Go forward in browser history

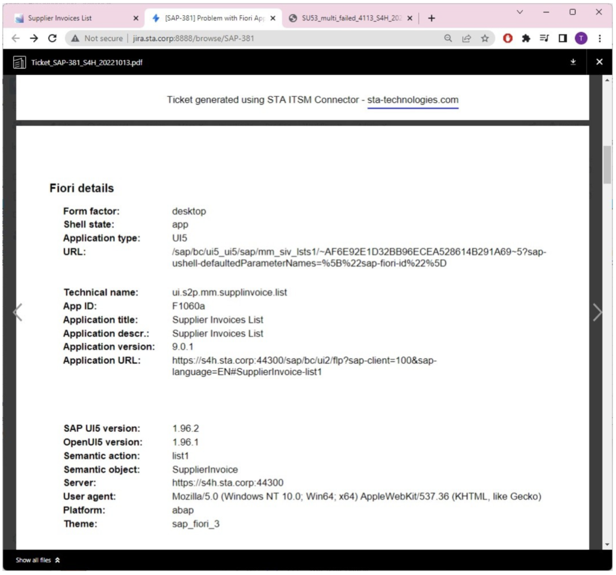pyautogui.click(x=34, y=38)
